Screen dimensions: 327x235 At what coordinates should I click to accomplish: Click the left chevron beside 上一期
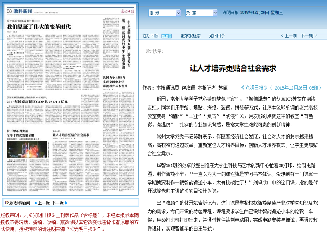click(282, 36)
